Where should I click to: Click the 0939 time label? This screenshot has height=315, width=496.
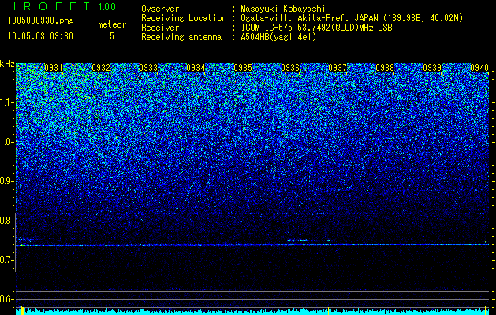pyautogui.click(x=432, y=68)
